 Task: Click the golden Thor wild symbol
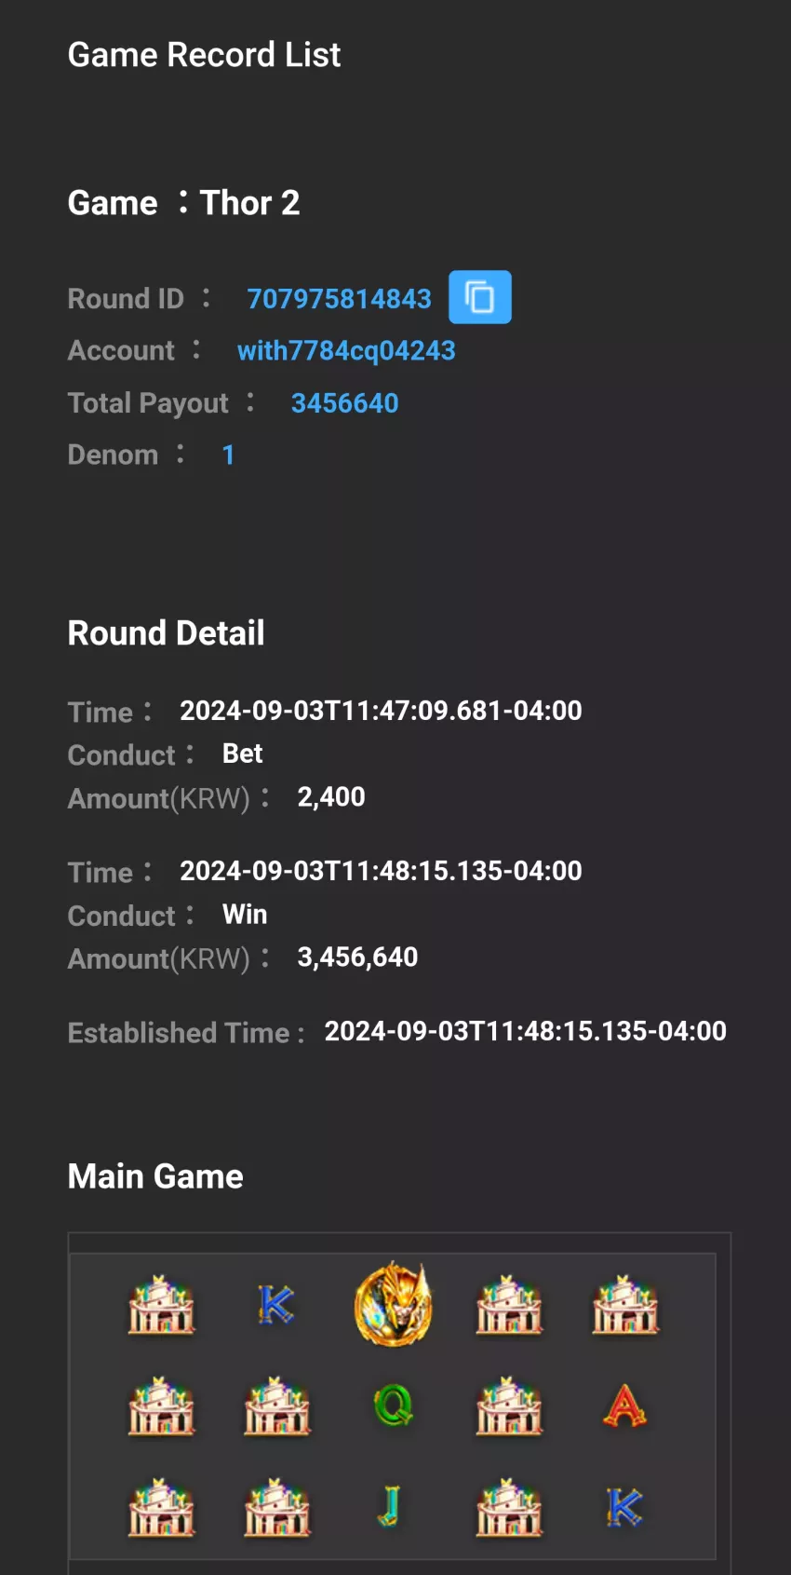pos(394,1304)
